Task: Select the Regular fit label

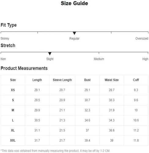Action: pos(74,39)
